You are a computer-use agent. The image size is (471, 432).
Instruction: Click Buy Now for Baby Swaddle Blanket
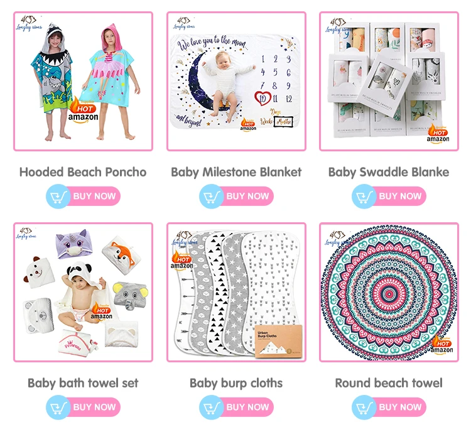pos(389,196)
